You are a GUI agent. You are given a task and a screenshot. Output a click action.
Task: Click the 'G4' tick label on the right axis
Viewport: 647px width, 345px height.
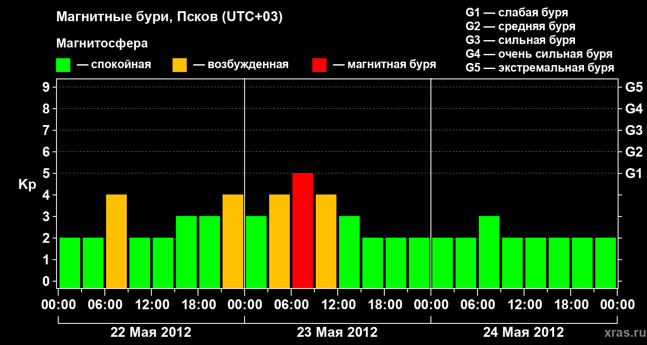[634, 109]
